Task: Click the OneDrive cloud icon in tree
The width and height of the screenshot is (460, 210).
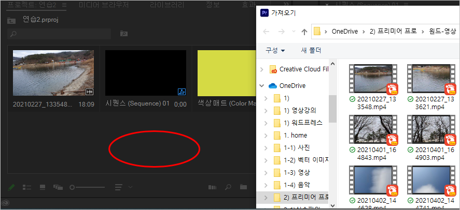Action: point(273,86)
